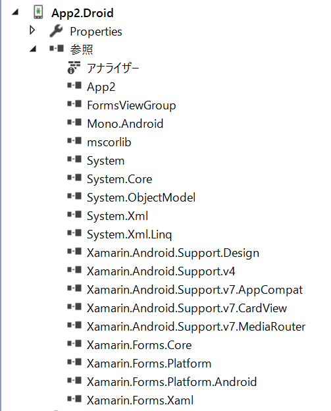Viewport: 331px width, 411px height.
Task: Collapse the 参照 references node
Action: click(x=33, y=49)
